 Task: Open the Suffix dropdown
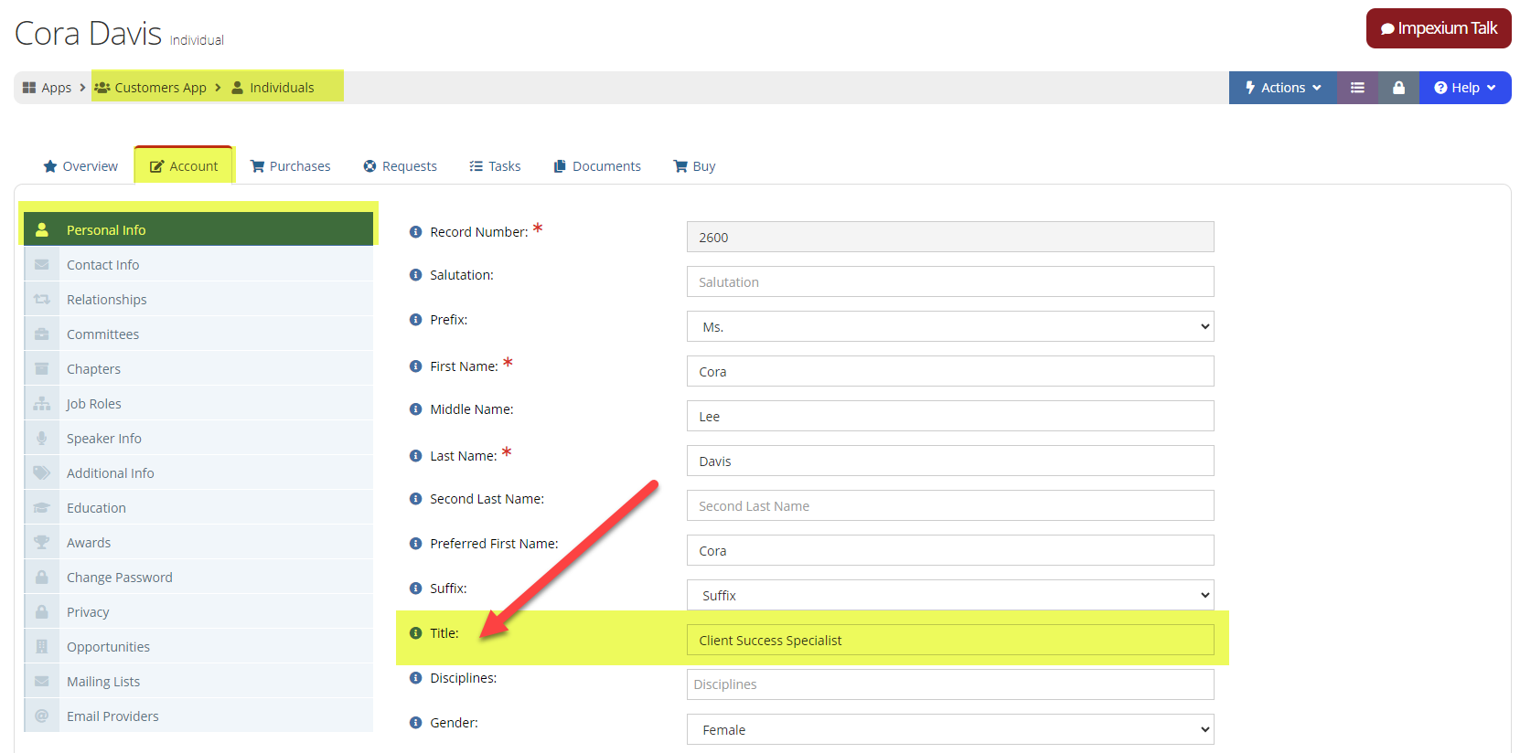950,595
